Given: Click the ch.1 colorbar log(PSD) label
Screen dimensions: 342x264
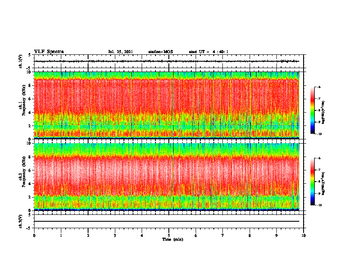Looking at the screenshot, I should 323,112.
